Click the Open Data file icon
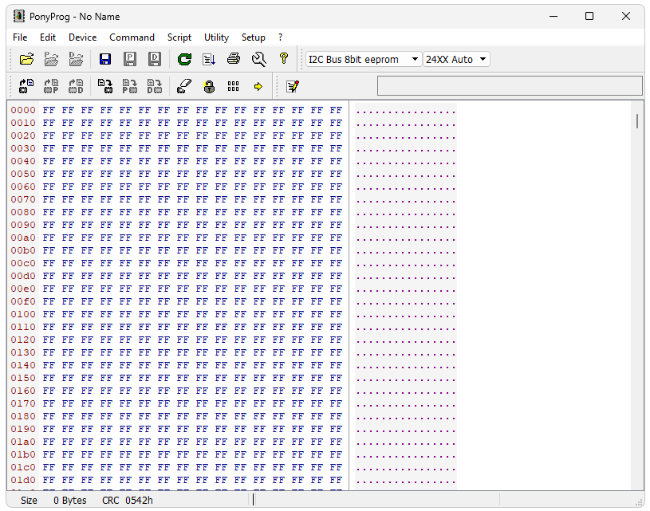This screenshot has width=650, height=511. point(76,59)
